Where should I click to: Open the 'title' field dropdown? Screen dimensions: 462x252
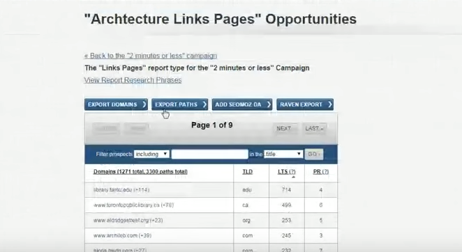click(283, 154)
